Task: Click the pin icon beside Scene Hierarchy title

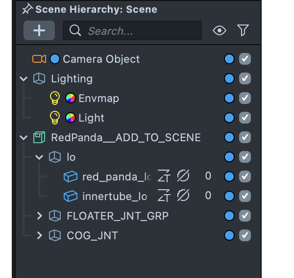Action: coord(27,9)
